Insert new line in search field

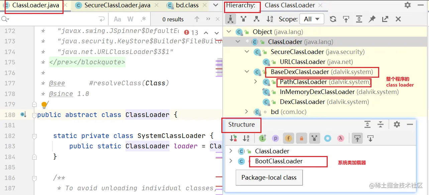coord(102,19)
